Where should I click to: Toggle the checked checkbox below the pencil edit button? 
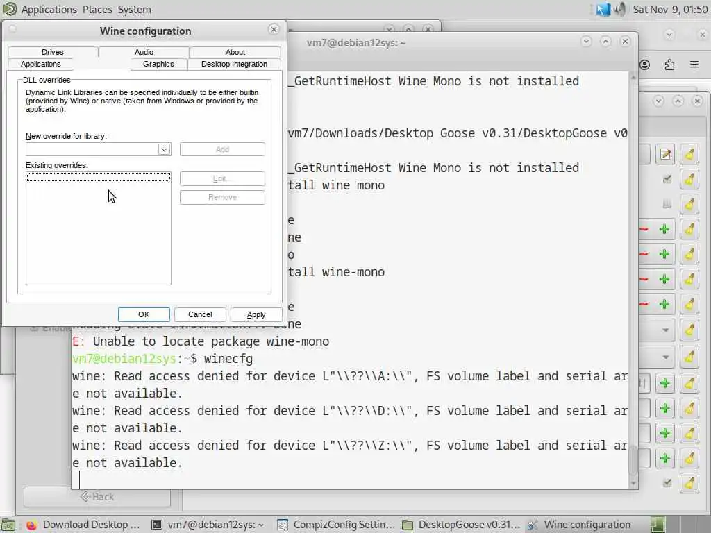point(667,180)
